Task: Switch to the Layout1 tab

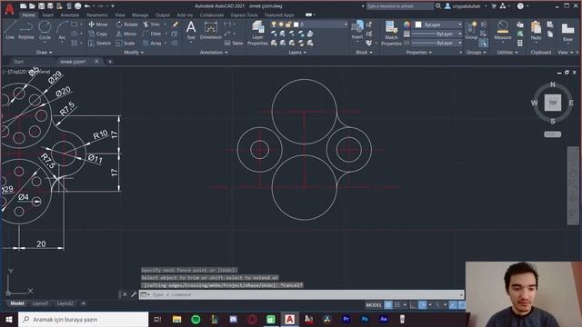Action: 40,303
